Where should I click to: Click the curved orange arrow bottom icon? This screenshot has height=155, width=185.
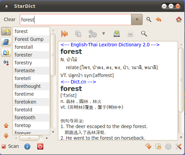(x=148, y=146)
